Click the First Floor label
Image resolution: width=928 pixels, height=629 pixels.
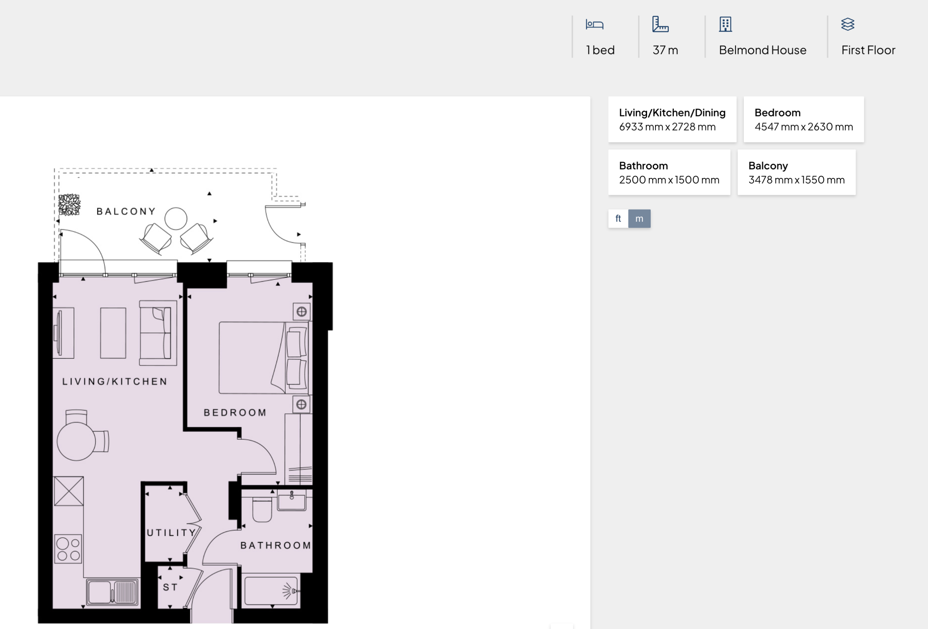pos(868,50)
